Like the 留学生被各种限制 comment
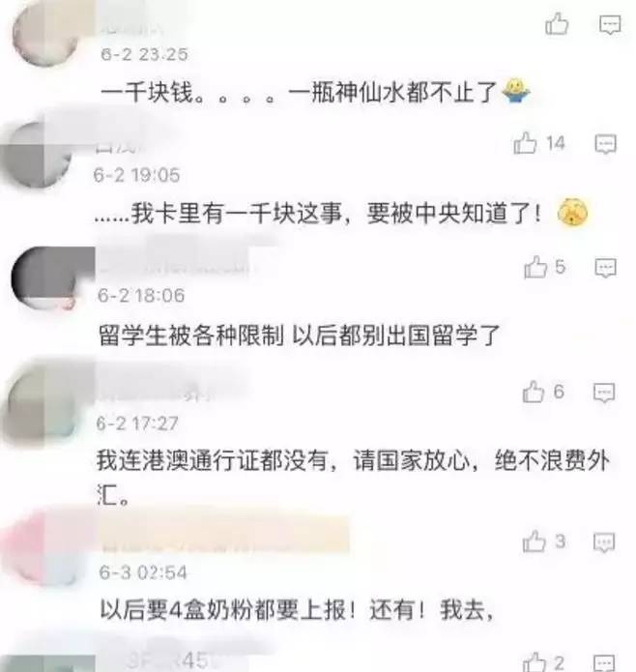Image resolution: width=636 pixels, height=672 pixels. tap(535, 267)
